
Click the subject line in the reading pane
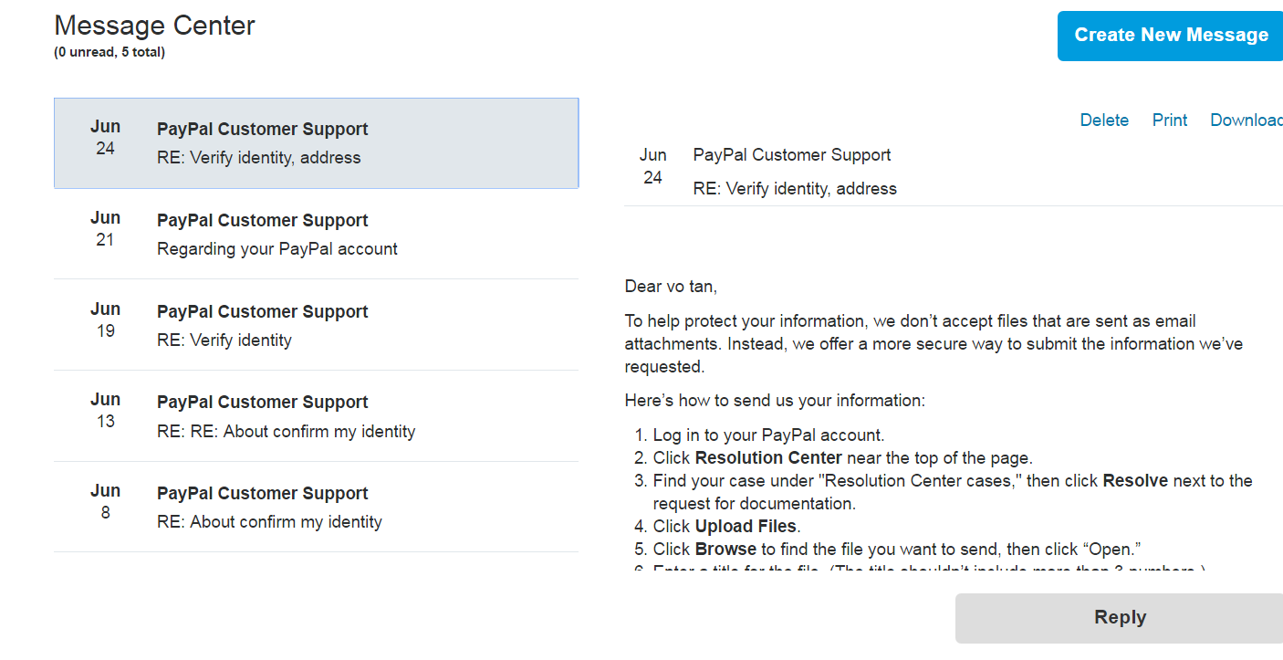point(795,189)
